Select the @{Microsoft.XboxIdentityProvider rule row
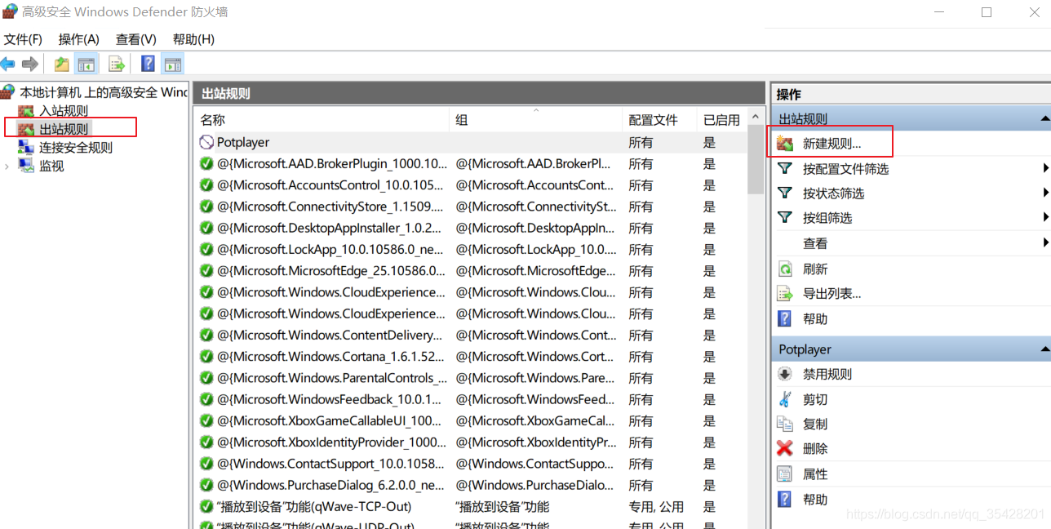 [471, 442]
